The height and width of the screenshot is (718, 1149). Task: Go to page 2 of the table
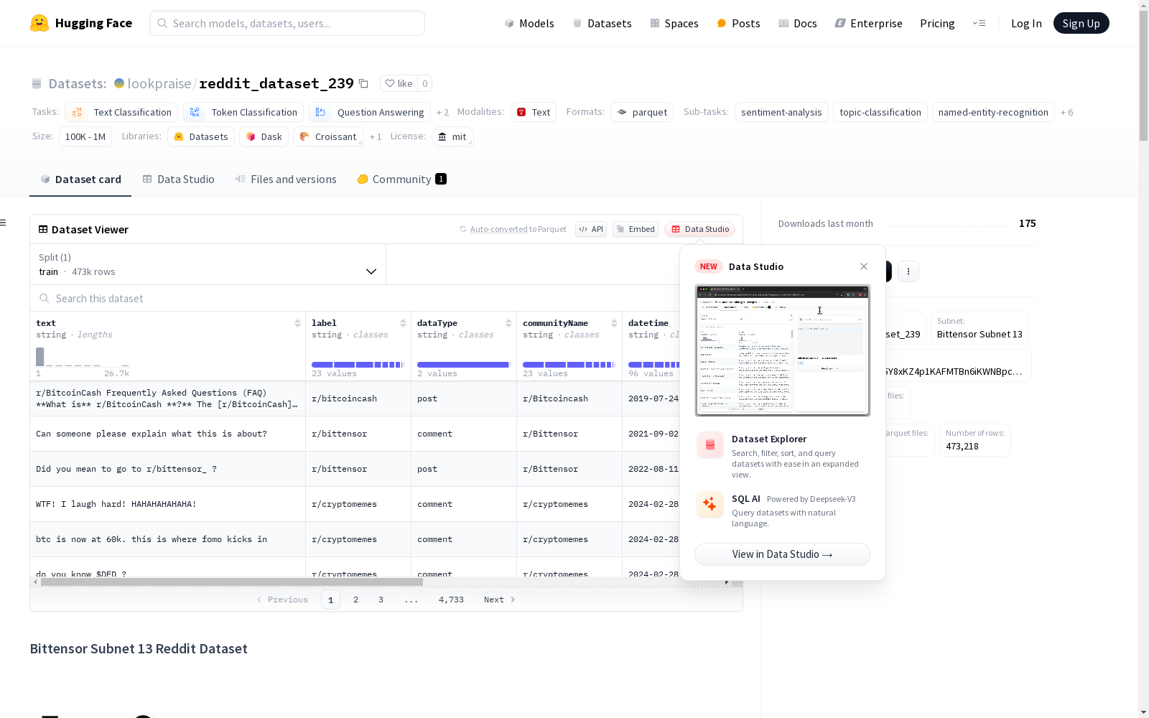pos(355,600)
